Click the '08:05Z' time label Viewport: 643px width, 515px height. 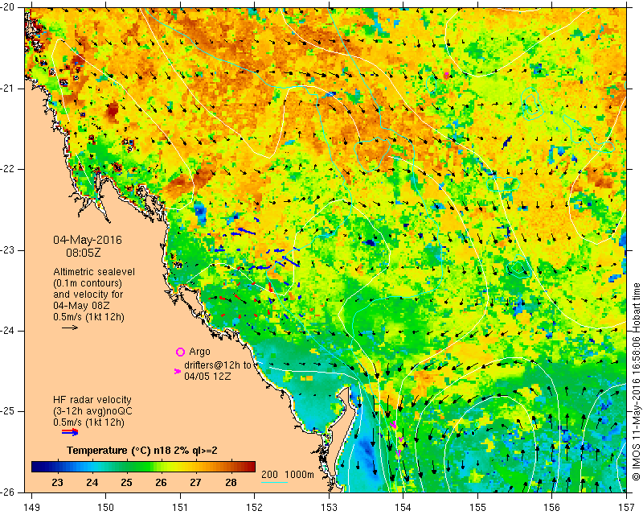(x=84, y=252)
